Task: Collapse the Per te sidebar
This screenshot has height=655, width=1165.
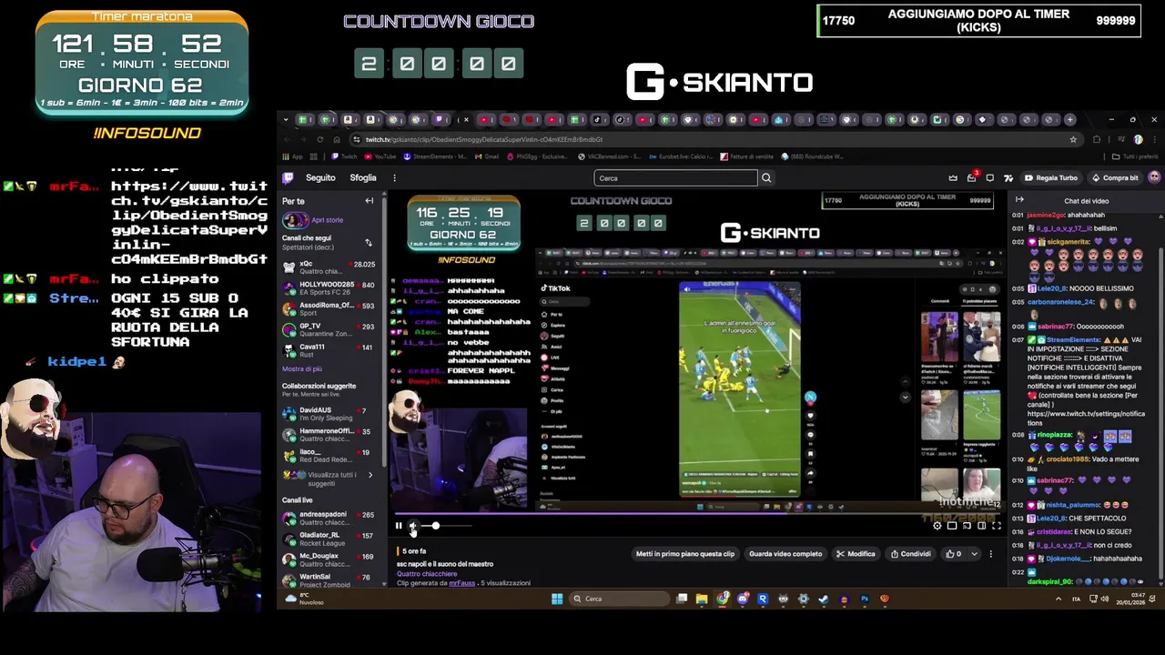Action: [370, 201]
